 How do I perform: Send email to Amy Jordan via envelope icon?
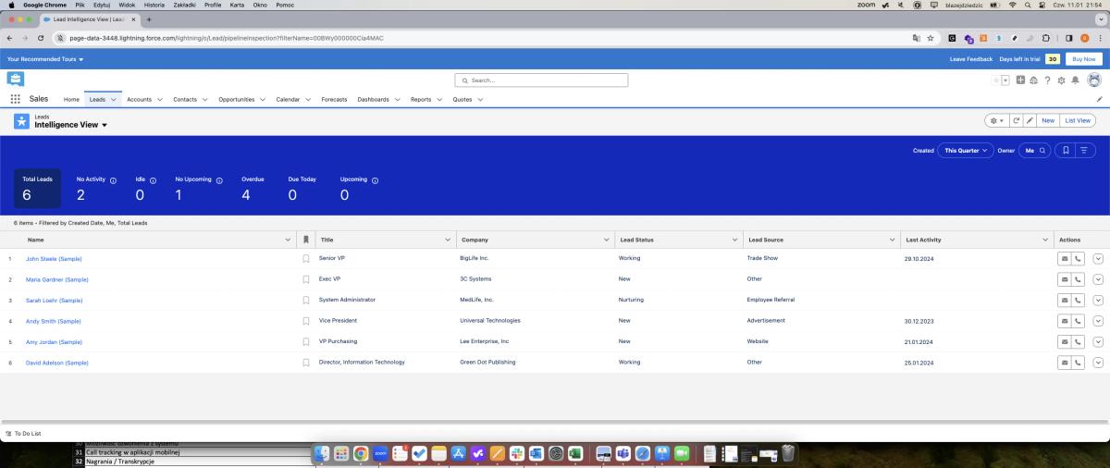click(1065, 341)
